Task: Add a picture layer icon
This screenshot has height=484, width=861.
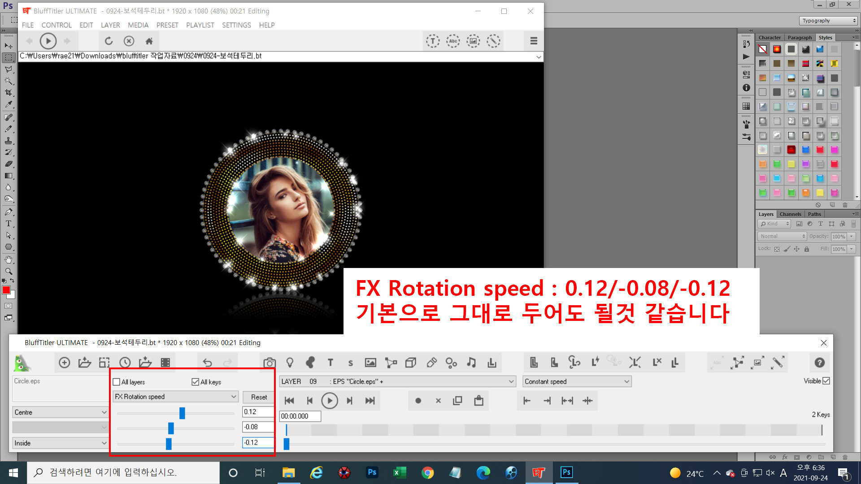Action: [370, 363]
